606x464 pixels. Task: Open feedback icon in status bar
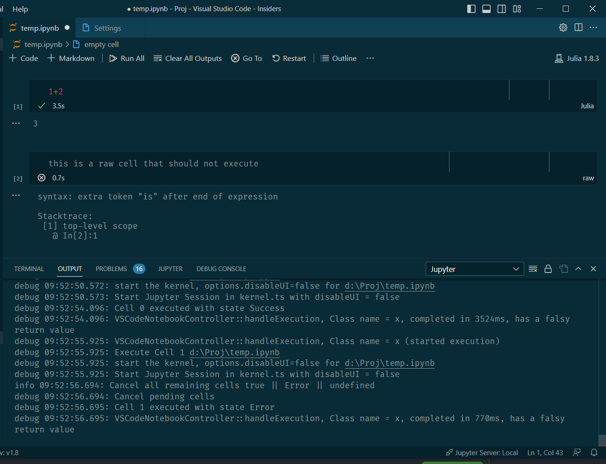tap(577, 452)
